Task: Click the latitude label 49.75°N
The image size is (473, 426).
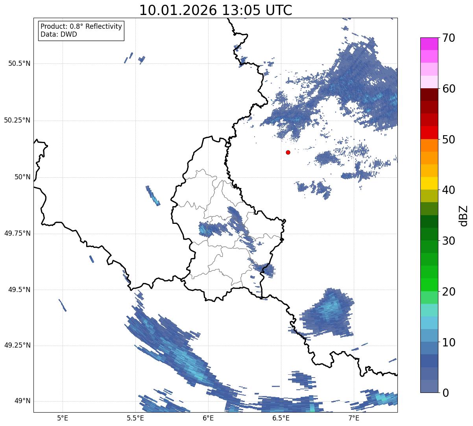Action: pos(17,233)
